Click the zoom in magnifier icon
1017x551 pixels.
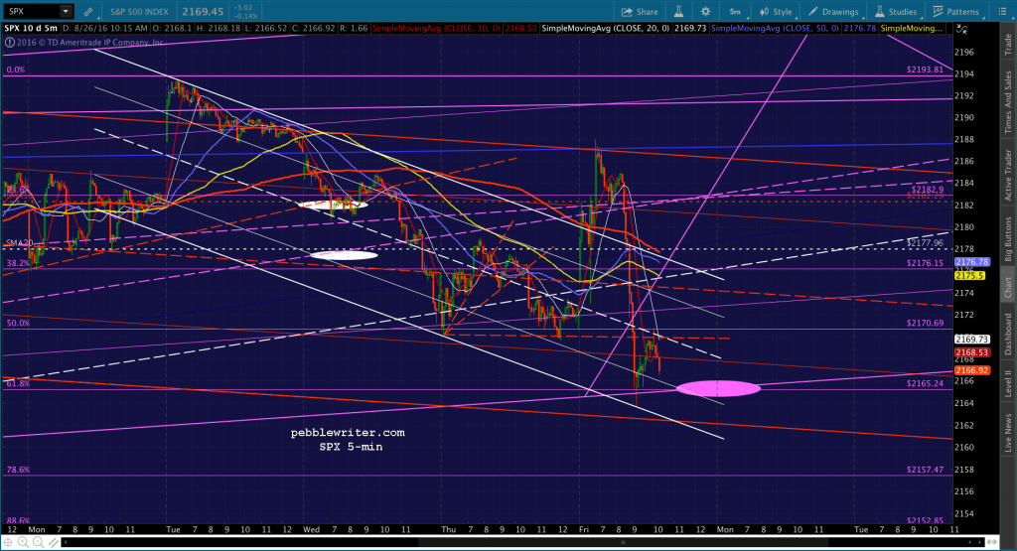24,543
